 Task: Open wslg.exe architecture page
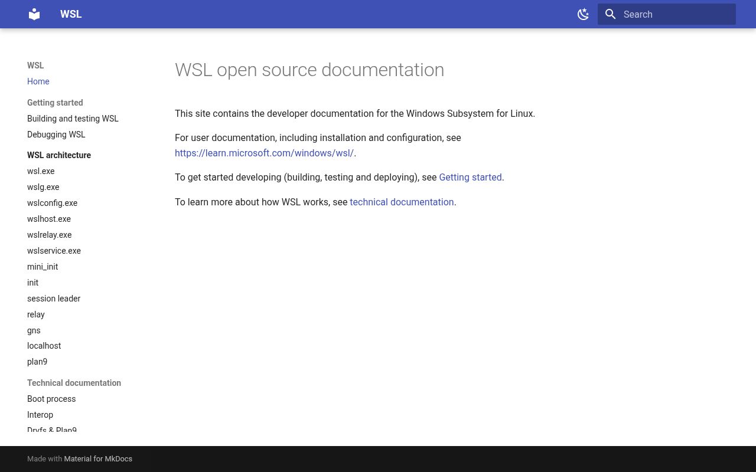tap(43, 187)
